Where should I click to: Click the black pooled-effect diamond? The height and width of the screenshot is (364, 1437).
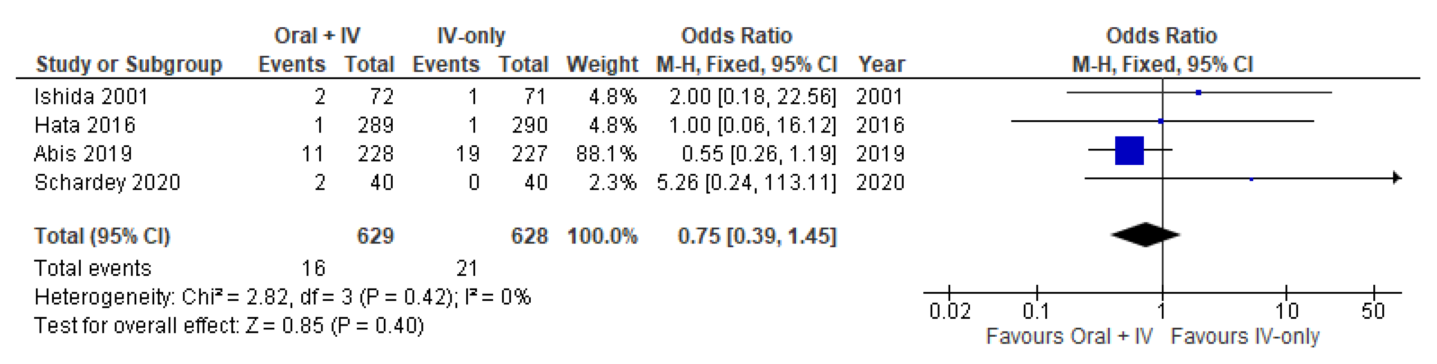[x=1145, y=235]
